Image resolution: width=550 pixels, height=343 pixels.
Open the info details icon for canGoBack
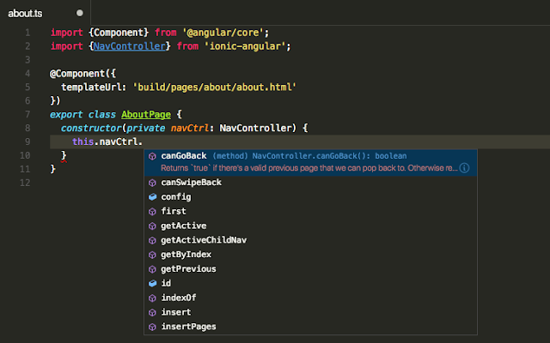[x=464, y=169]
